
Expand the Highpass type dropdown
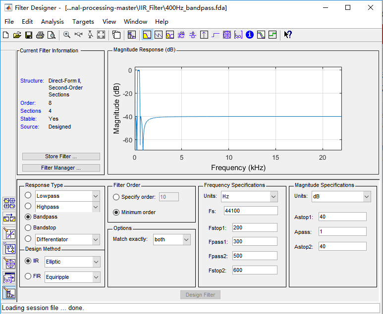point(96,207)
